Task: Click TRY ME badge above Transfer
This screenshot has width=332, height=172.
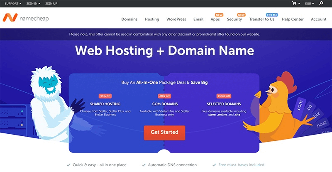Action: [272, 15]
